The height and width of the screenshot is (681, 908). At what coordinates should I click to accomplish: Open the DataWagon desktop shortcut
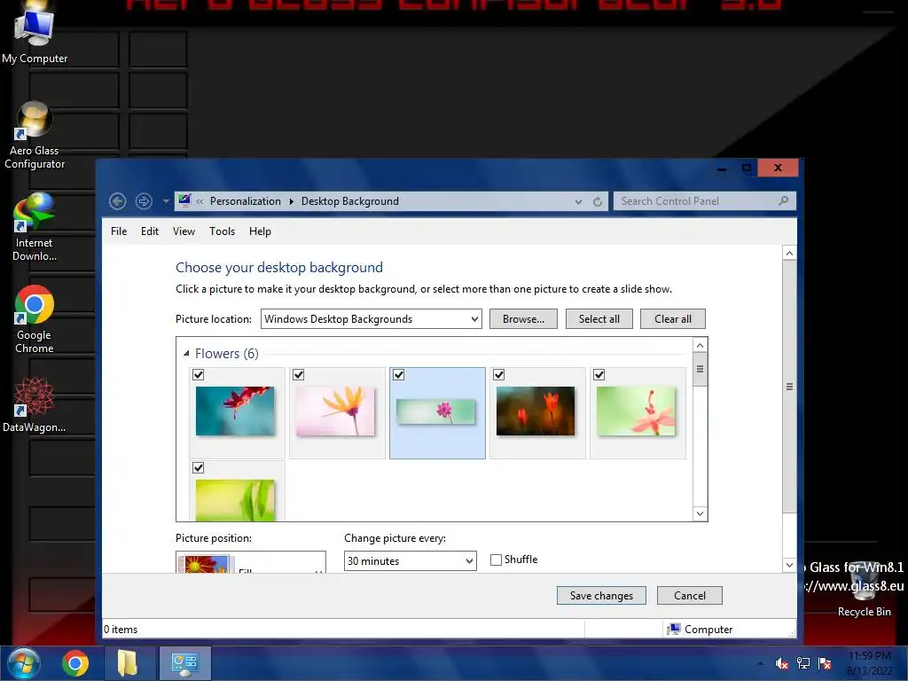pos(35,404)
